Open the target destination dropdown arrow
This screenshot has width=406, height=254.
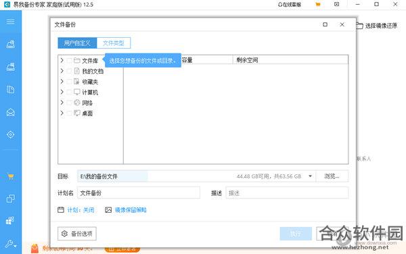click(310, 176)
